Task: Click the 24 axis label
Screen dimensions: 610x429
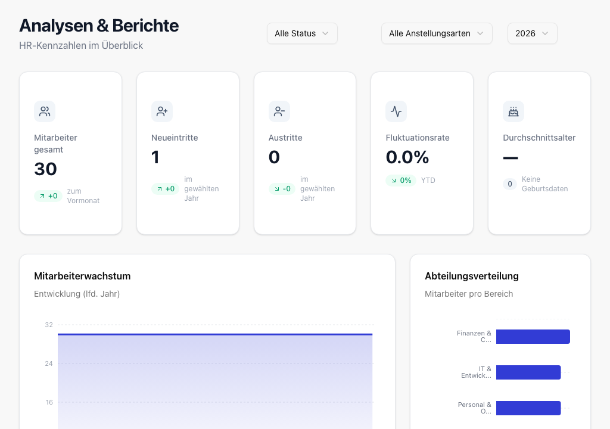Action: pyautogui.click(x=49, y=363)
